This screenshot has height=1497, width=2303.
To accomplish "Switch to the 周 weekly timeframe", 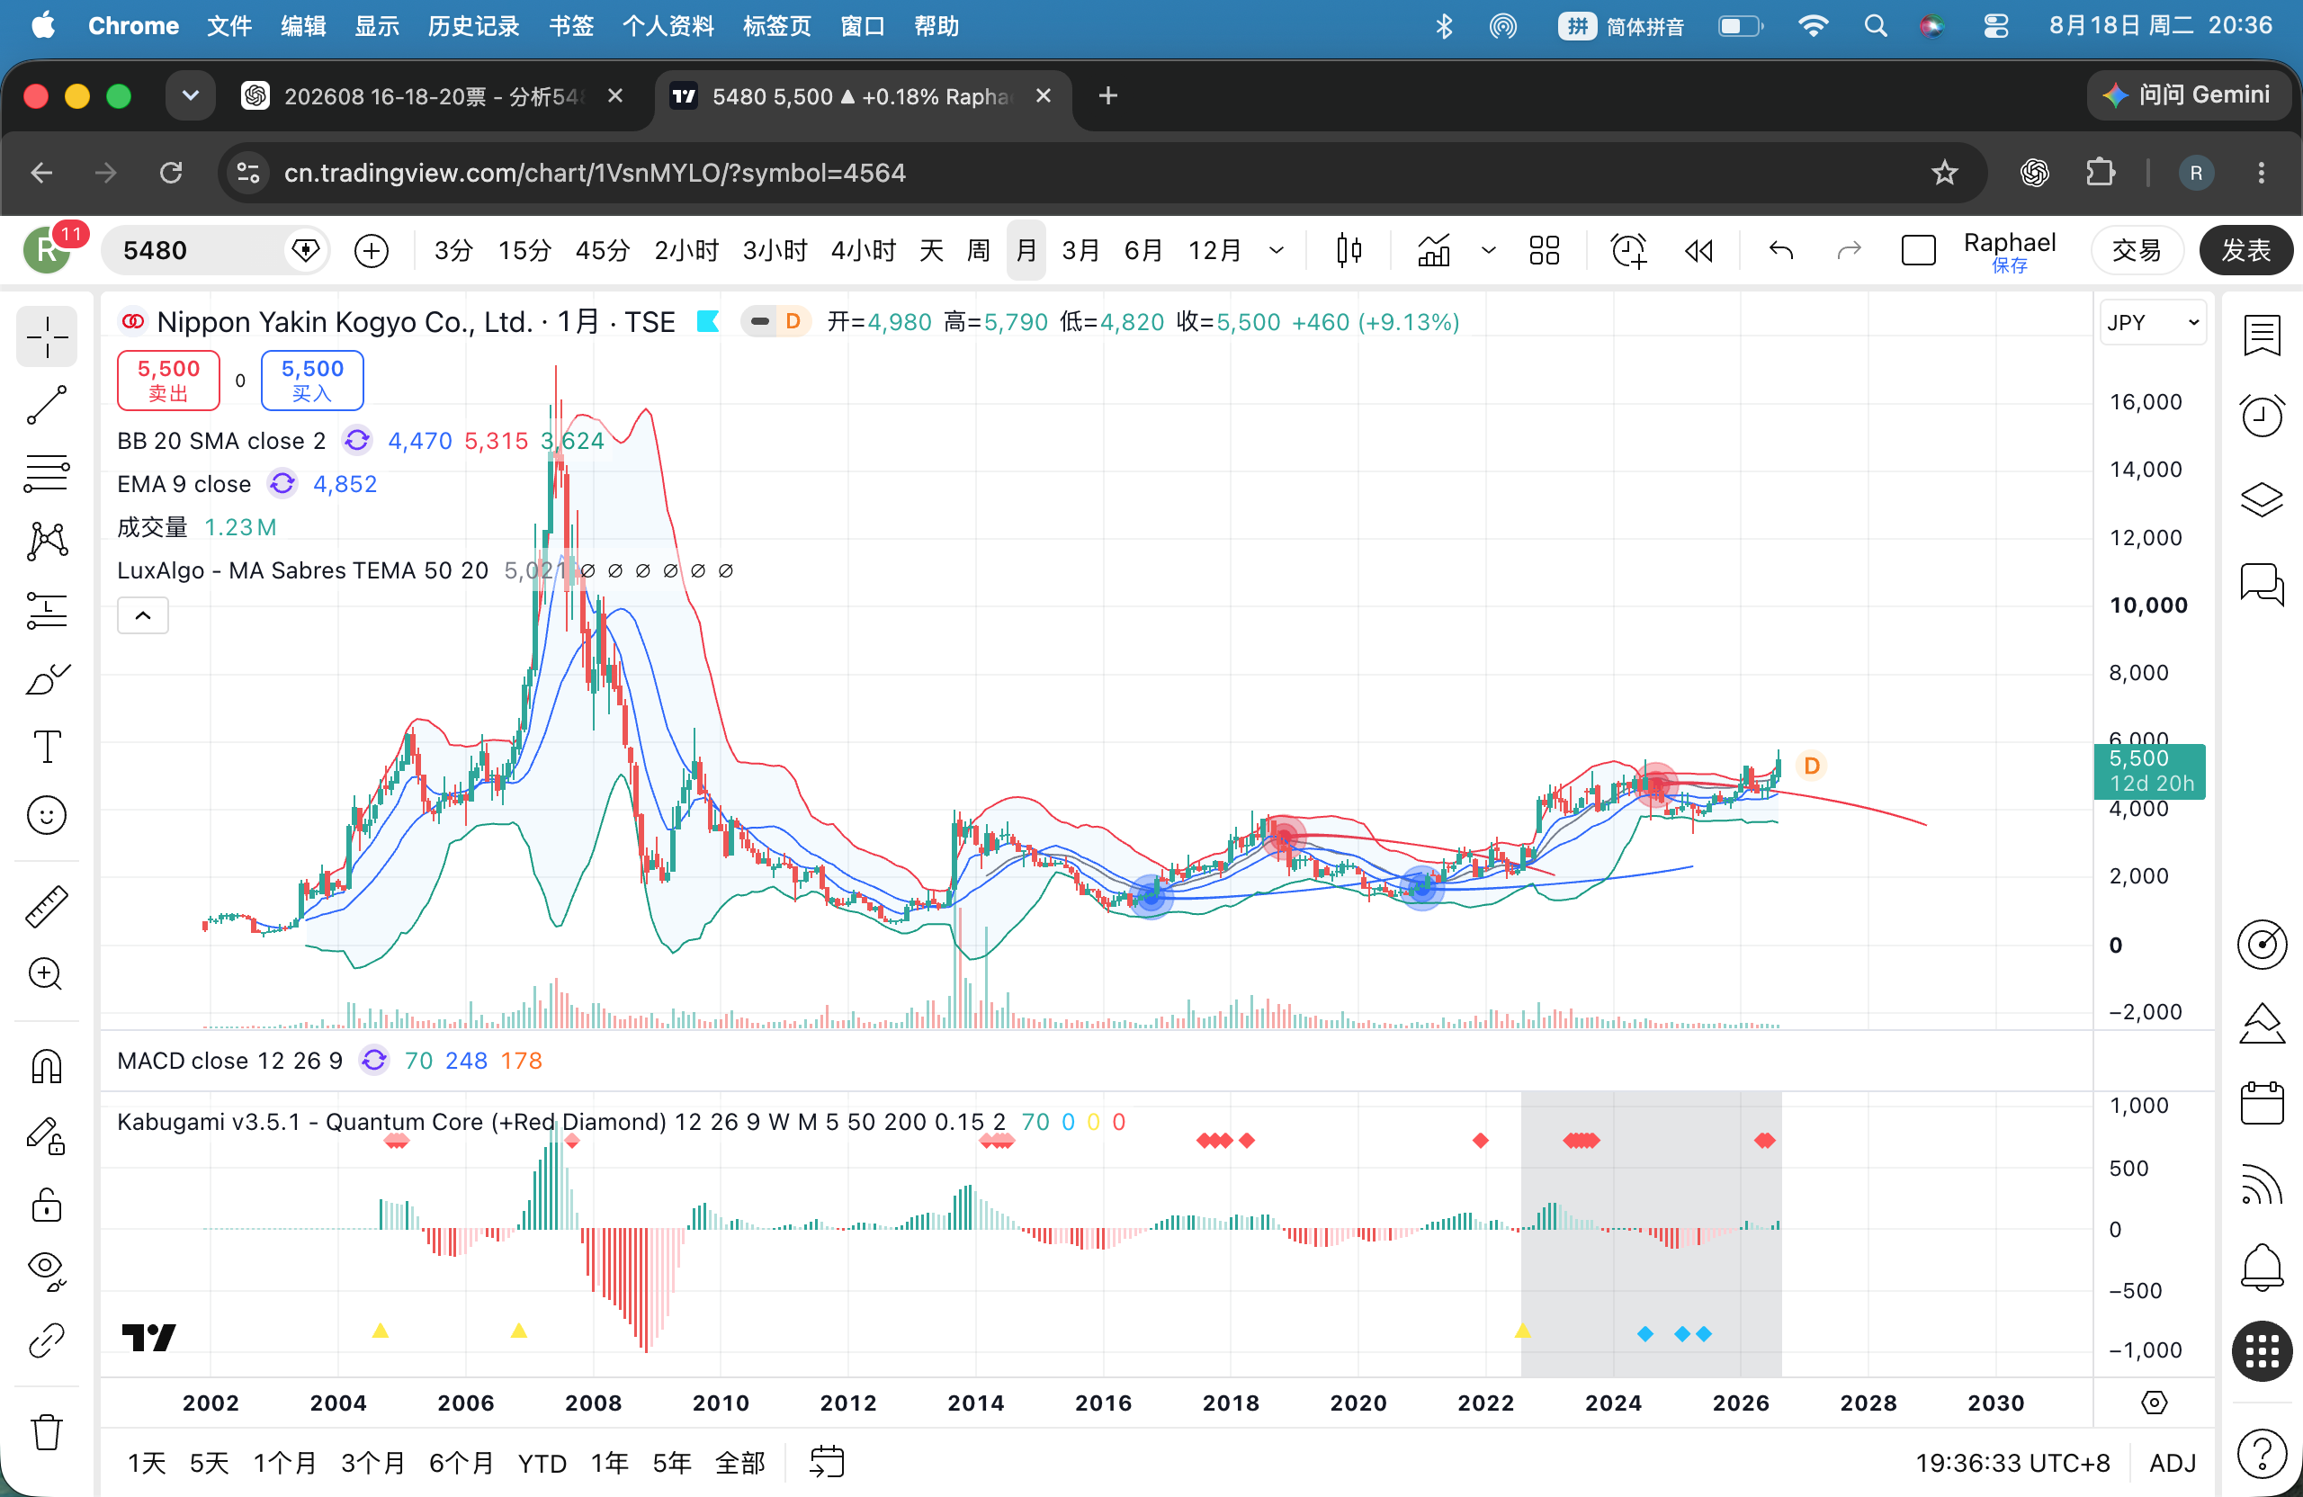I will [978, 251].
